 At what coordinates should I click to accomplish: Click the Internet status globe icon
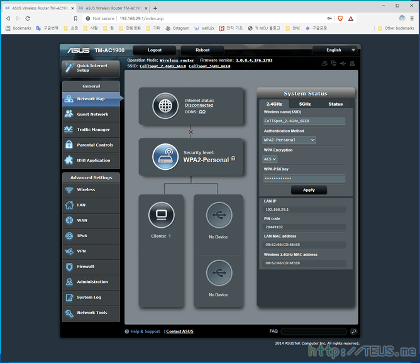(165, 106)
